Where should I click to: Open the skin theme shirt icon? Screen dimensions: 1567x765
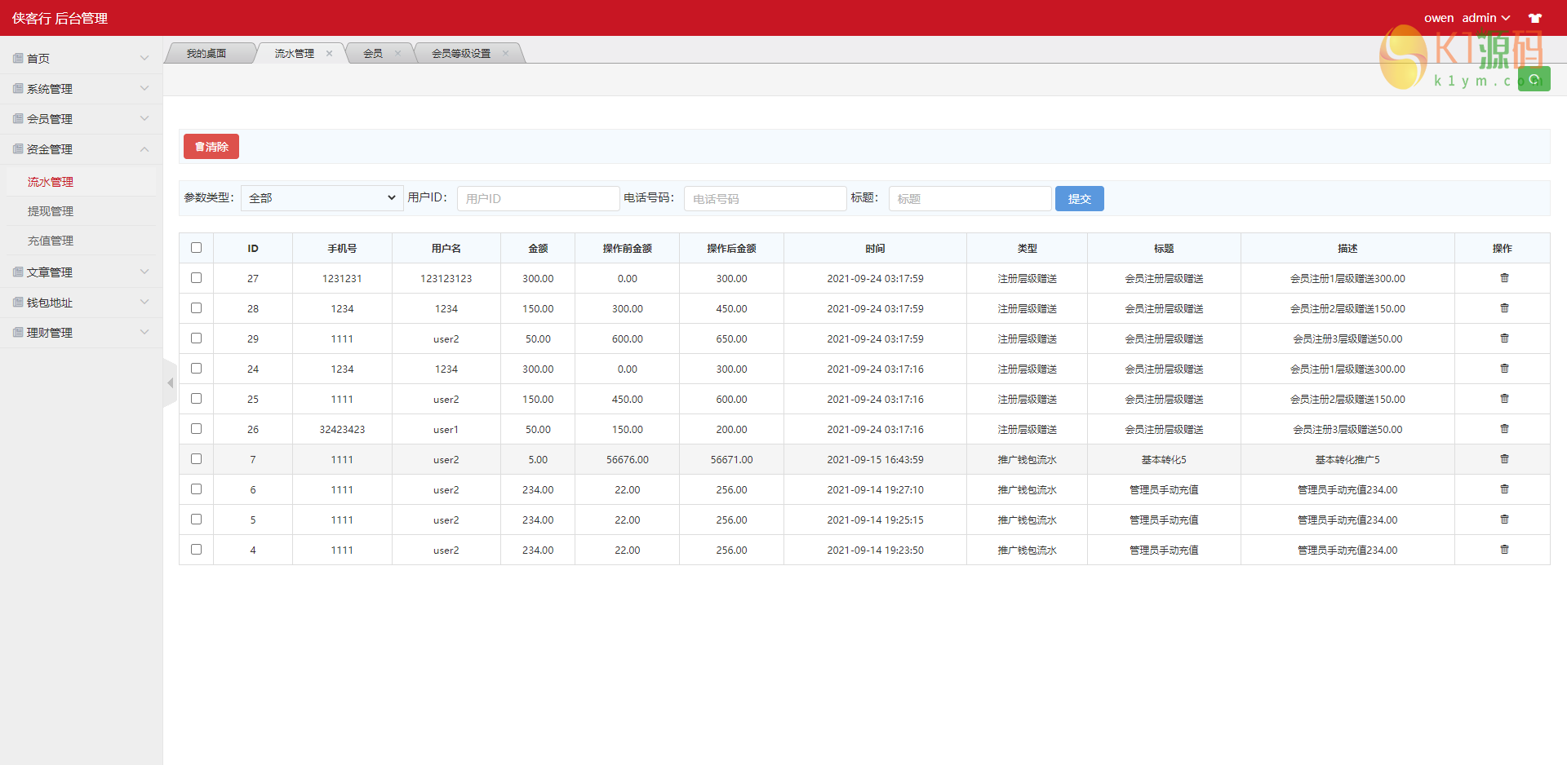[x=1535, y=18]
